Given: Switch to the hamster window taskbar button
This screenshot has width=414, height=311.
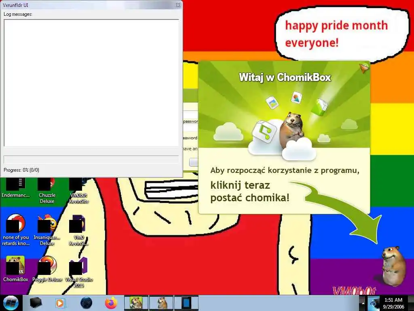Looking at the screenshot, I should pos(161,303).
